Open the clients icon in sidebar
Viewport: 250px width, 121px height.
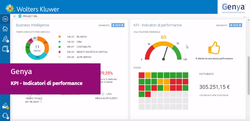5,39
